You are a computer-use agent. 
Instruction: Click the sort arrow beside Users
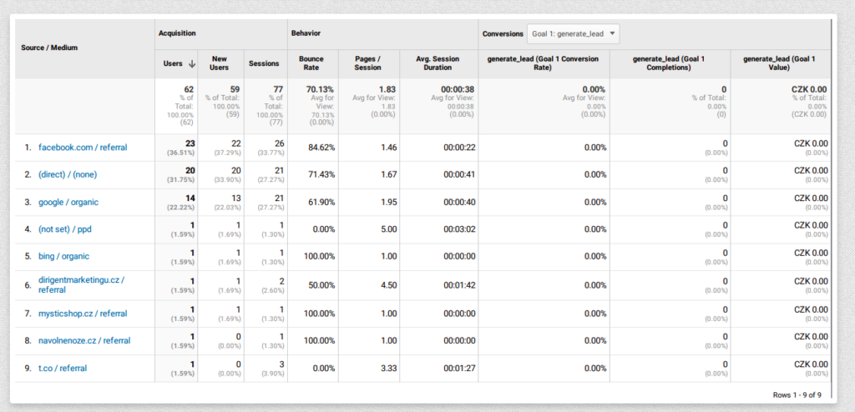(191, 63)
